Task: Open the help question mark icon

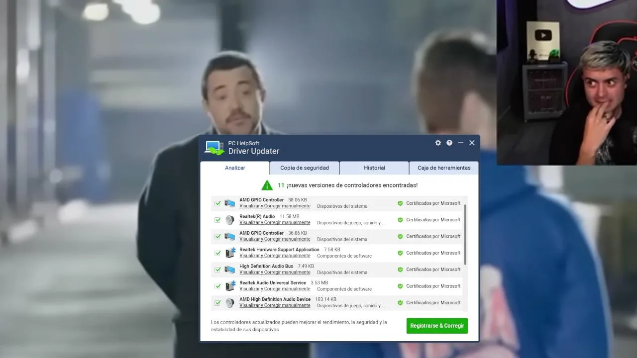Action: click(449, 143)
